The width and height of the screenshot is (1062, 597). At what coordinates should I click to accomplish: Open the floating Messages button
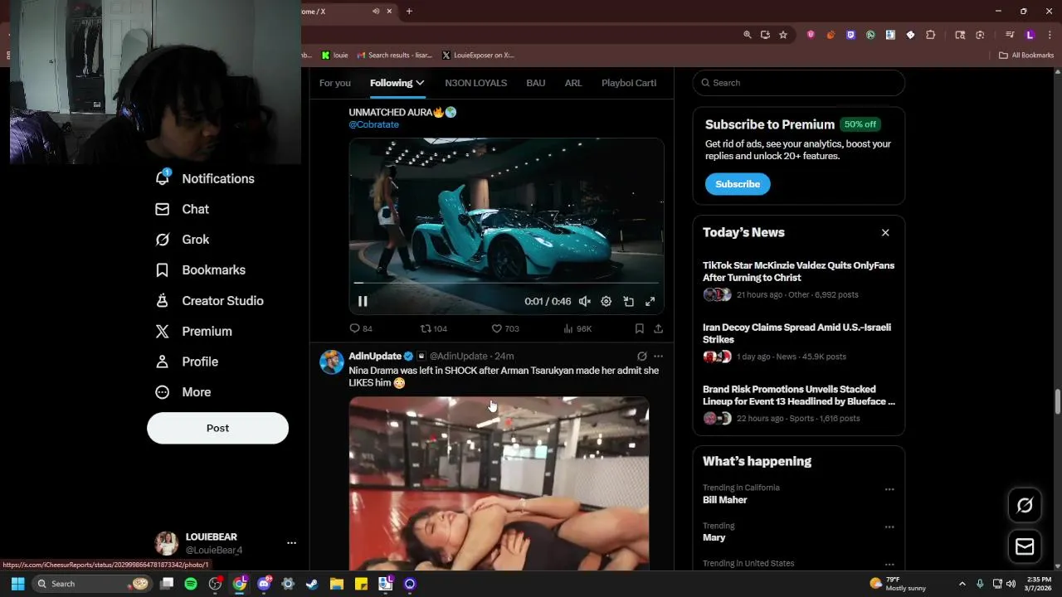coord(1025,546)
